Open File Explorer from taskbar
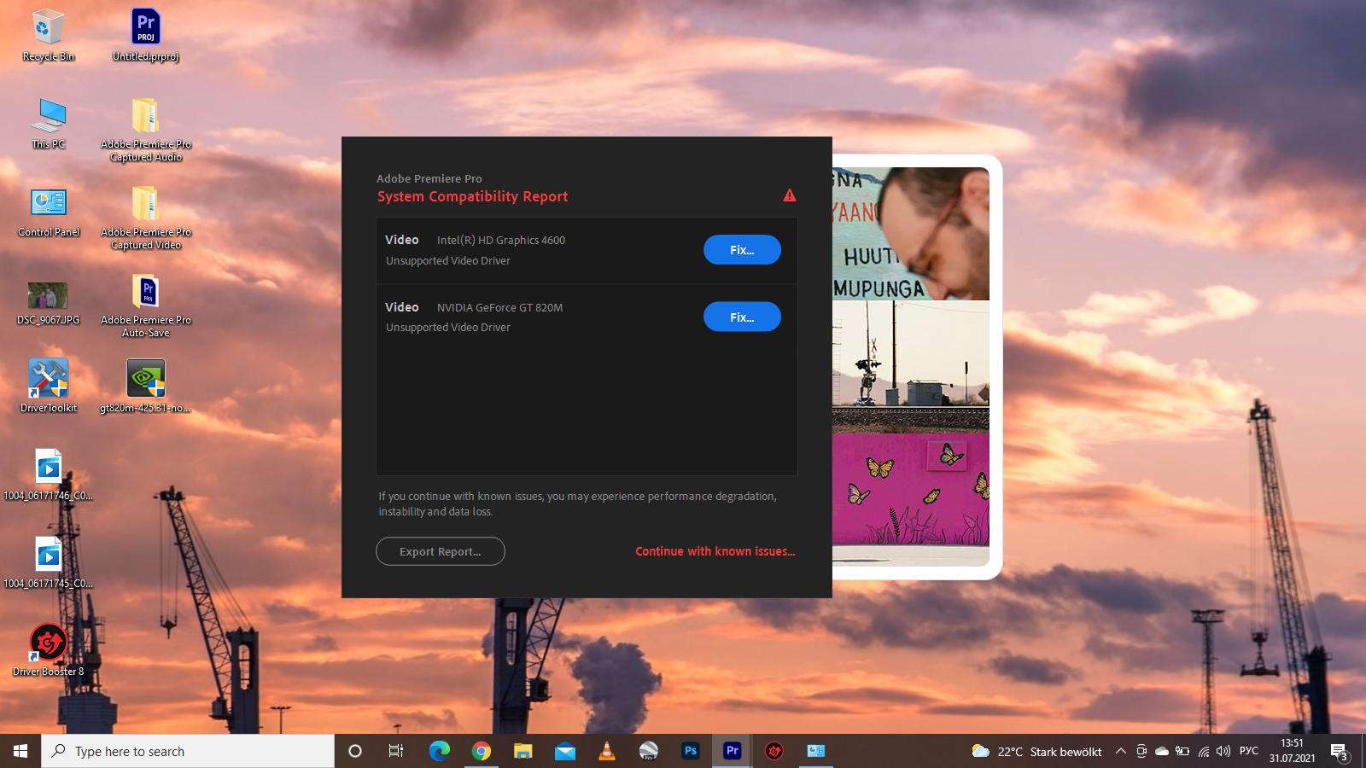 [x=523, y=751]
